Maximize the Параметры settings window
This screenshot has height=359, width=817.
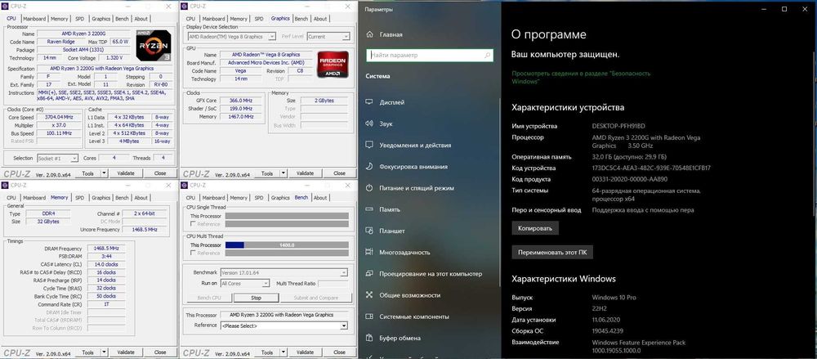pos(784,9)
